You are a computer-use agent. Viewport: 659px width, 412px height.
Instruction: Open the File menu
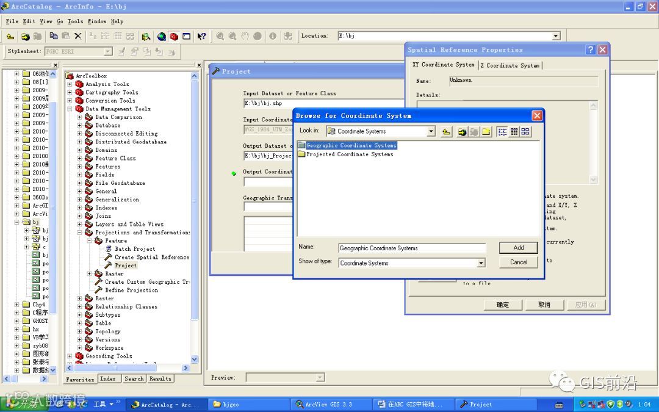tap(12, 21)
